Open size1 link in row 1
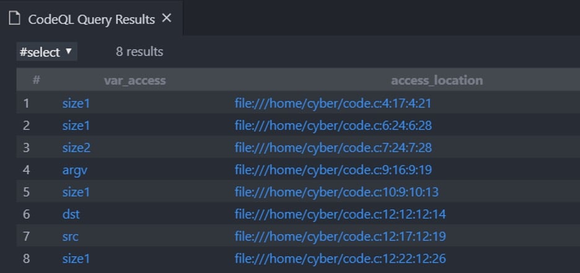The width and height of the screenshot is (580, 273). click(76, 103)
